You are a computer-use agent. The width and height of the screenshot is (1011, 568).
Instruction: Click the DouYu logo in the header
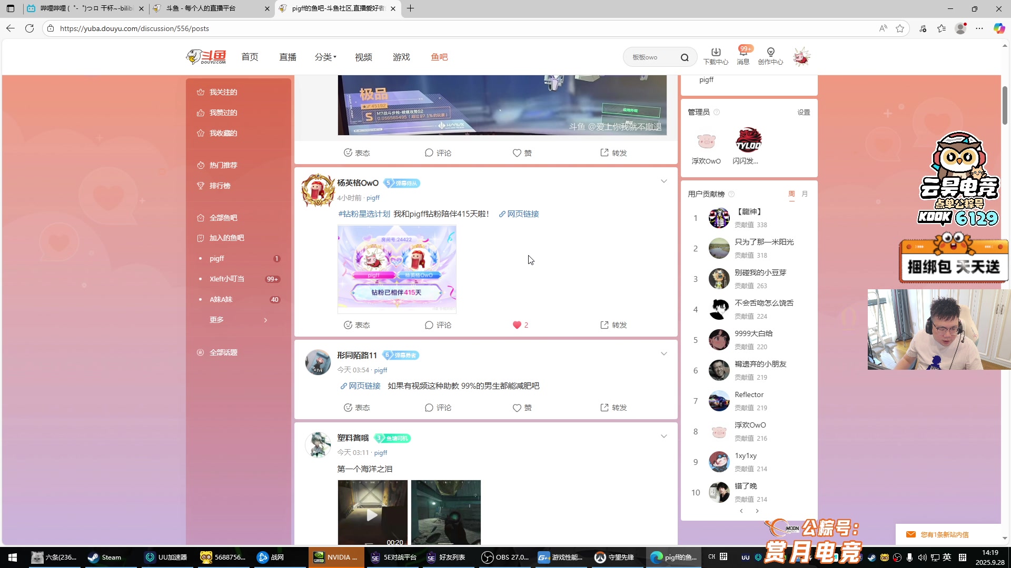(x=205, y=56)
